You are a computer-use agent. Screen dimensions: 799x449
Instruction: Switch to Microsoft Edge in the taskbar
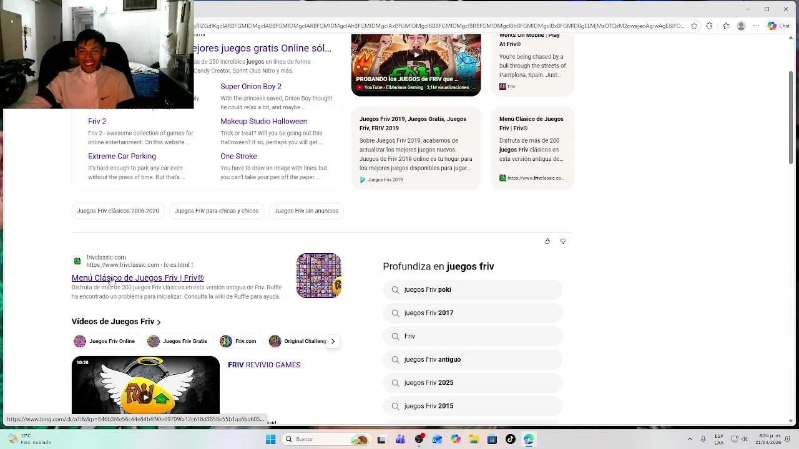pos(529,439)
